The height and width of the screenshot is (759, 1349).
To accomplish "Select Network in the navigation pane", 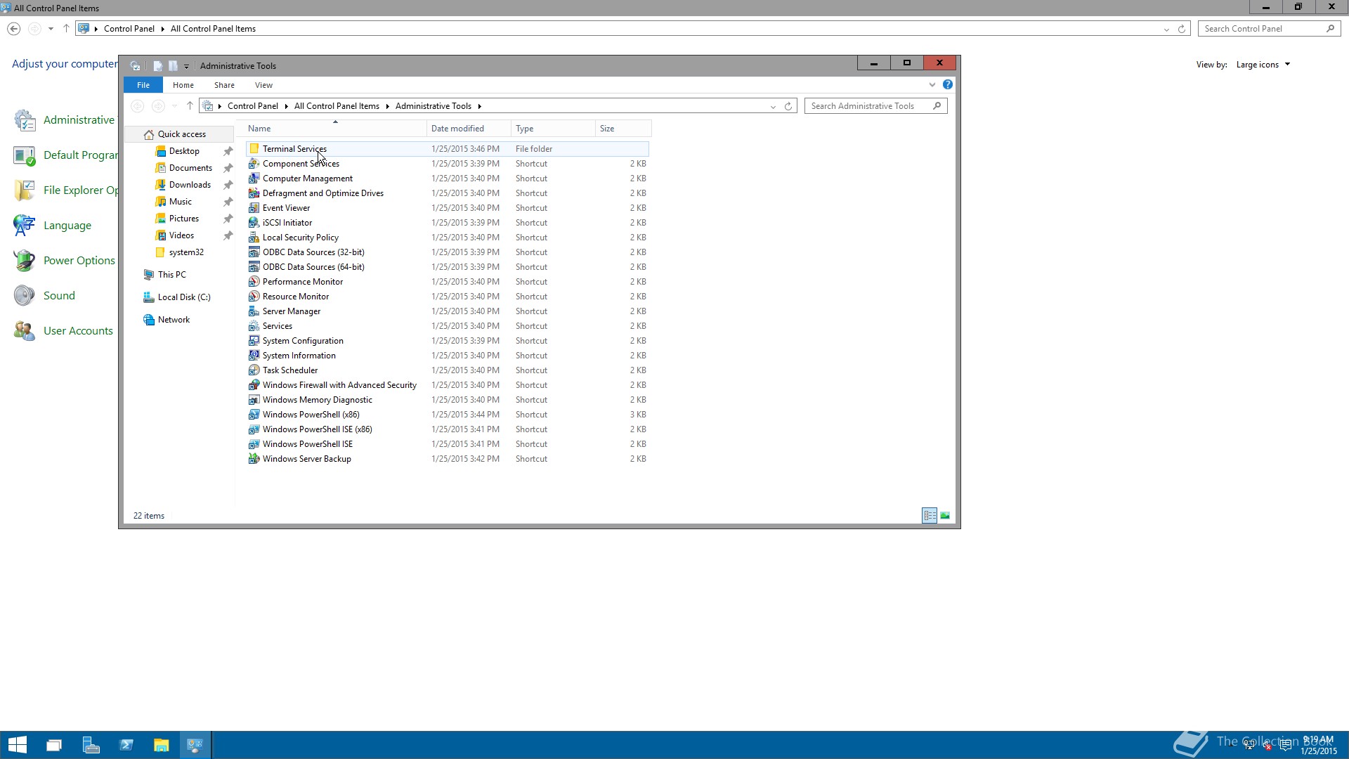I will coord(174,320).
